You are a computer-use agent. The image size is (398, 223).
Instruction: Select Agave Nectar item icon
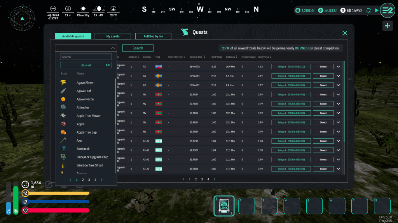[x=63, y=99]
